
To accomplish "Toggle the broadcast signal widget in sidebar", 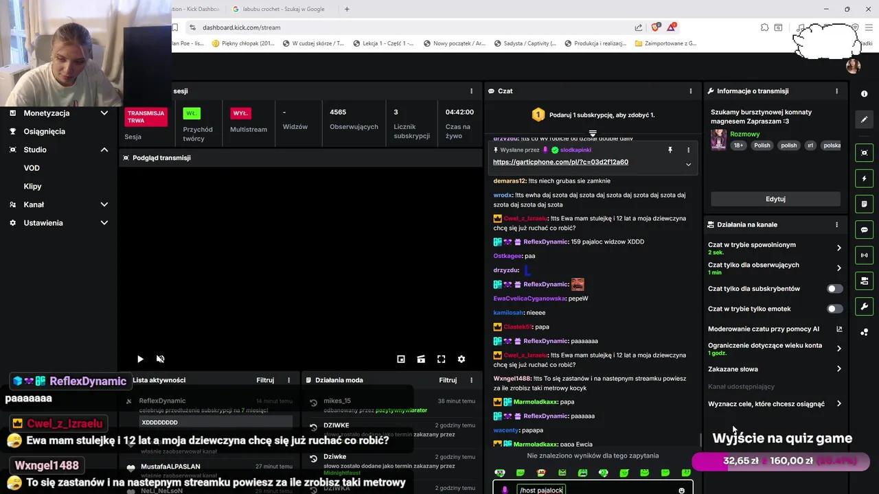I will click(864, 255).
